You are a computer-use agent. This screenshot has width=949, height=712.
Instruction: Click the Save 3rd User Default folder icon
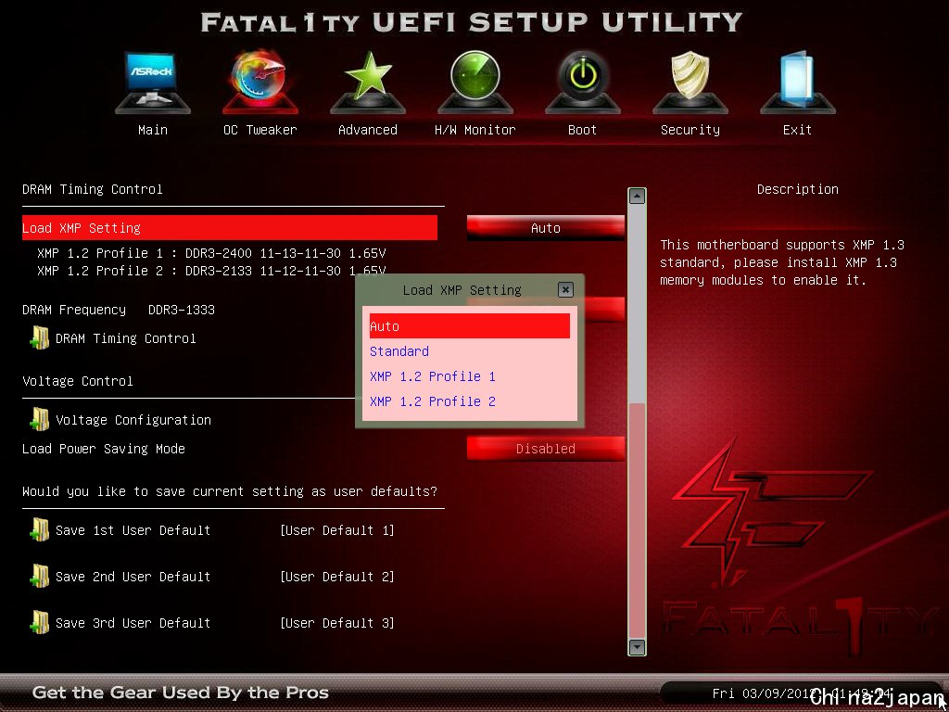click(39, 622)
